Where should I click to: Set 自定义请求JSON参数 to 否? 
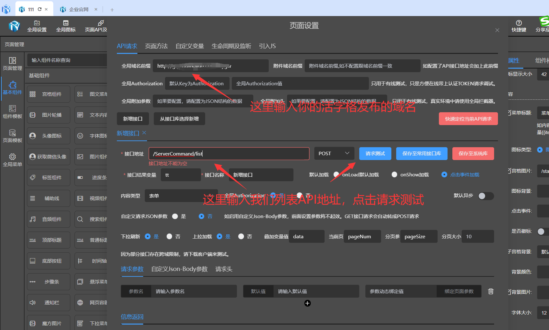pos(201,216)
